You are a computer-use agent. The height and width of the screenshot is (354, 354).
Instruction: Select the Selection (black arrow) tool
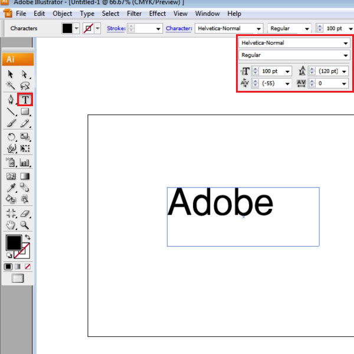tap(11, 74)
